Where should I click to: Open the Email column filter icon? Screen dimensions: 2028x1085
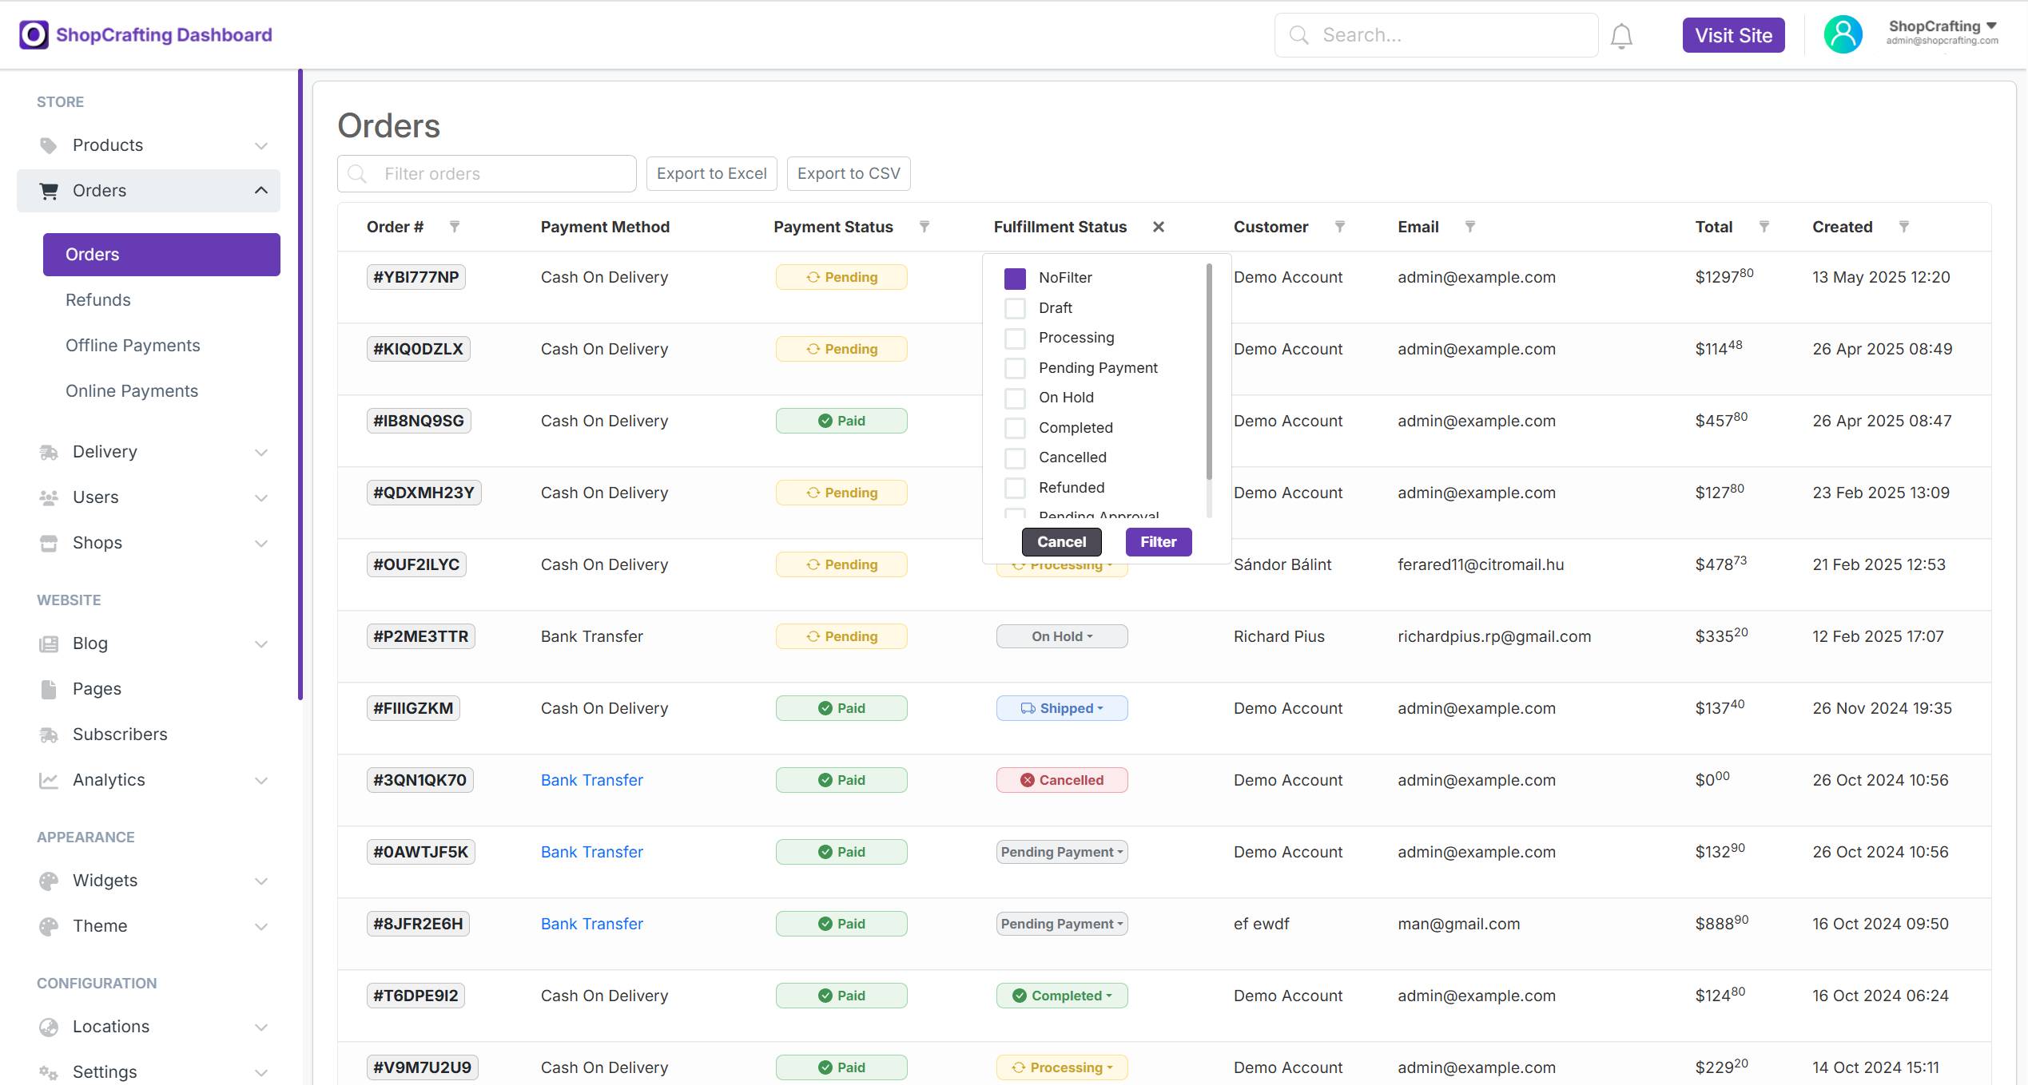[1470, 227]
